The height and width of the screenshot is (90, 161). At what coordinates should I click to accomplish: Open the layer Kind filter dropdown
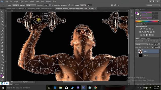[x=139, y=41]
